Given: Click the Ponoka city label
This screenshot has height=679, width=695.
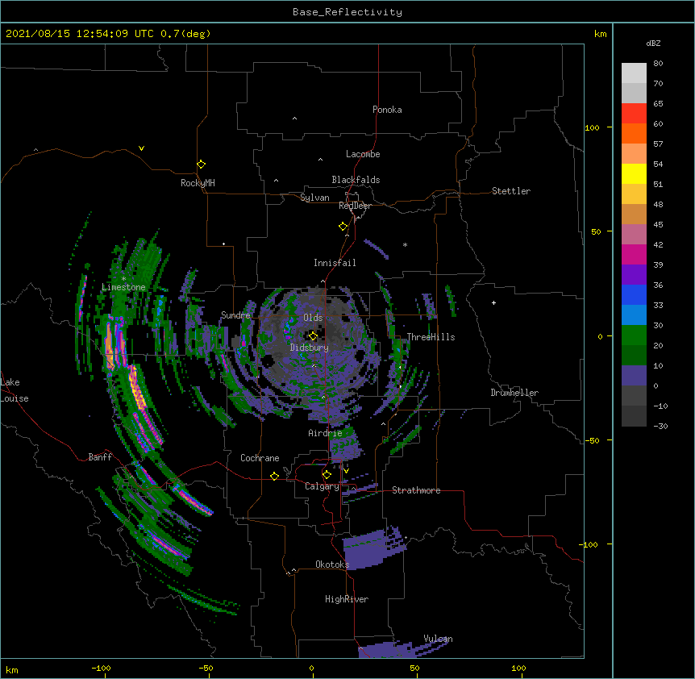Looking at the screenshot, I should (x=387, y=110).
